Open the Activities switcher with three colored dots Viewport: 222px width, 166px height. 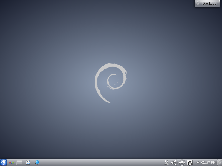click(x=11, y=163)
